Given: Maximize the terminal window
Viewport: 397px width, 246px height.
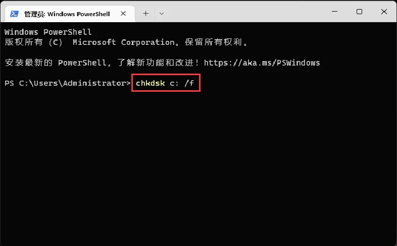Looking at the screenshot, I should (359, 12).
